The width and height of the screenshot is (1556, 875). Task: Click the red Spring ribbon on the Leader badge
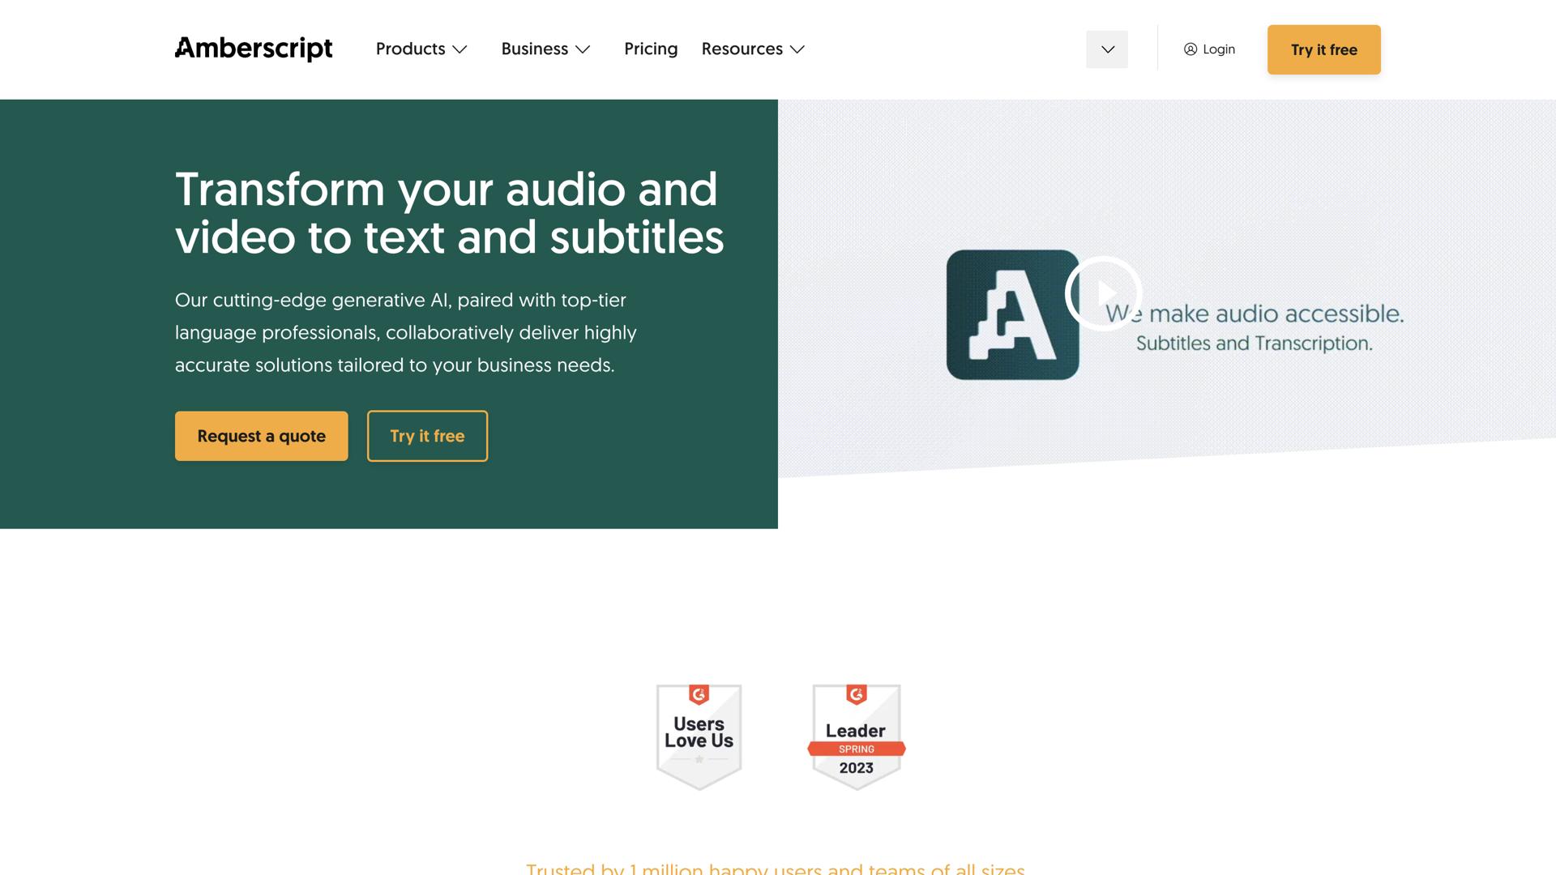point(856,749)
